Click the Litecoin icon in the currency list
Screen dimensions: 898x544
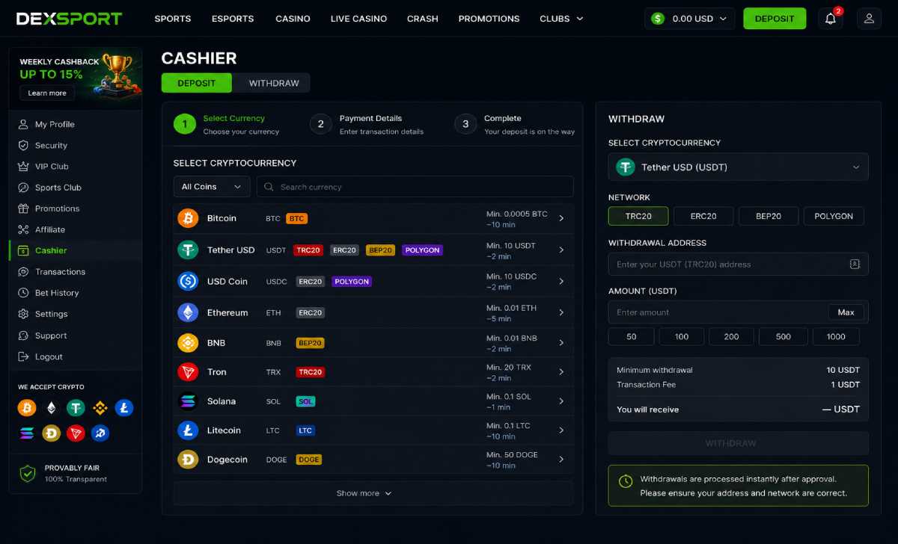pos(188,430)
